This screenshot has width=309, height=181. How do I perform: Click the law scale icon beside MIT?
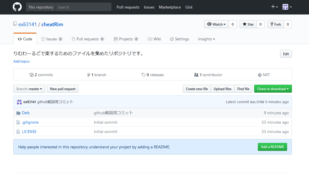coord(260,75)
